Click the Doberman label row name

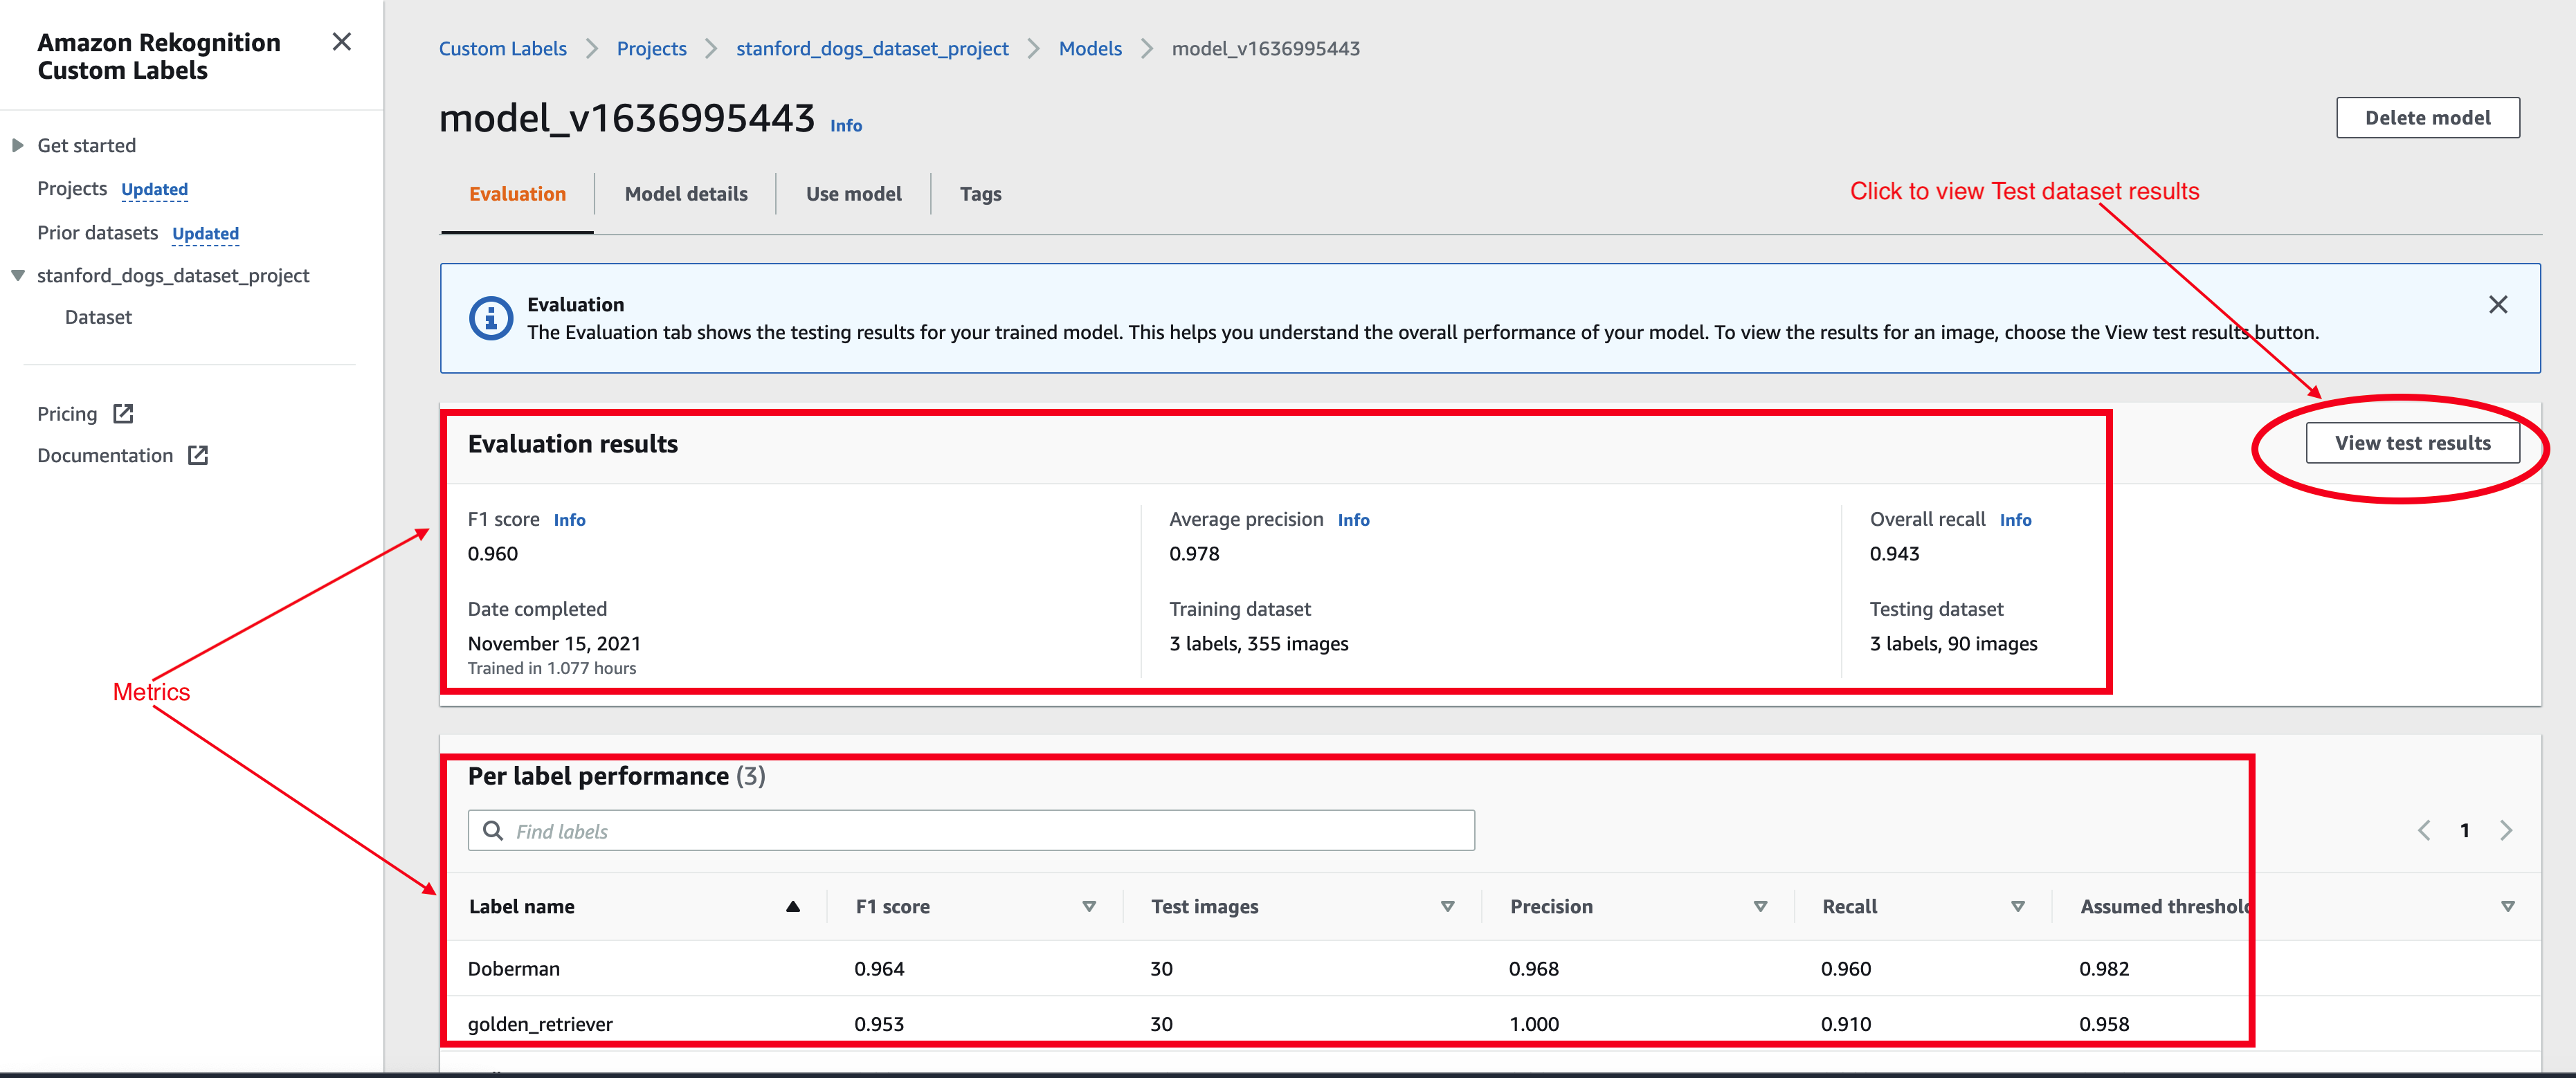(514, 969)
